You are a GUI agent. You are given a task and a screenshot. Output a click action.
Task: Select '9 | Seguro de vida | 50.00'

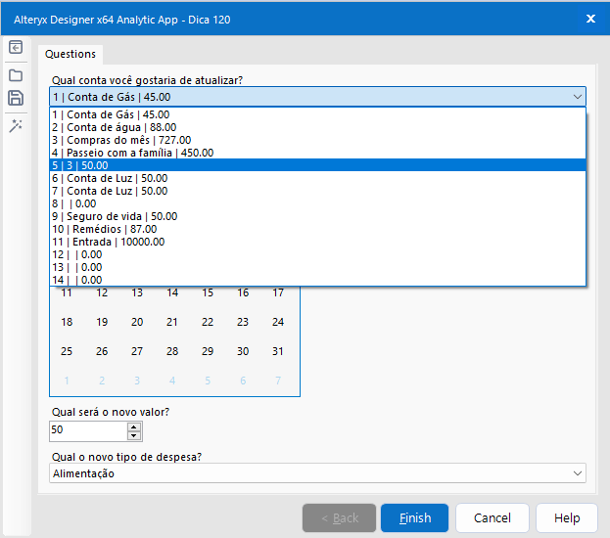[x=317, y=216]
